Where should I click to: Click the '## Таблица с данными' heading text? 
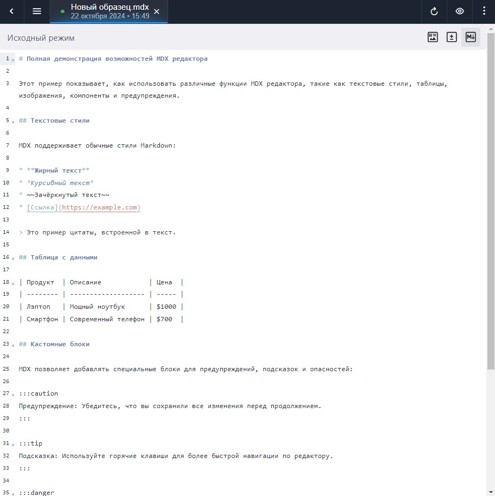[x=58, y=257]
